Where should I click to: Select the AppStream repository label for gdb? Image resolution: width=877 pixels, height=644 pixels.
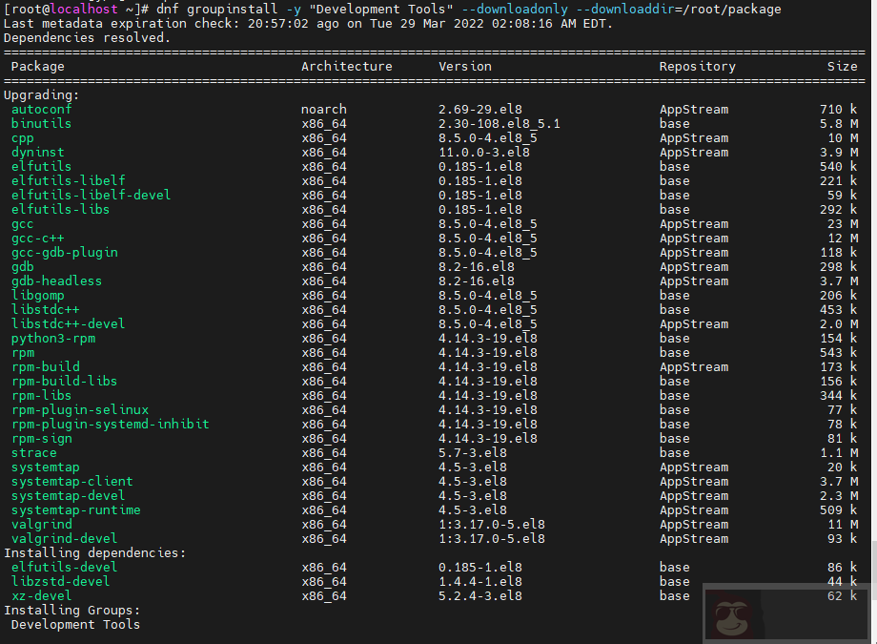(694, 266)
